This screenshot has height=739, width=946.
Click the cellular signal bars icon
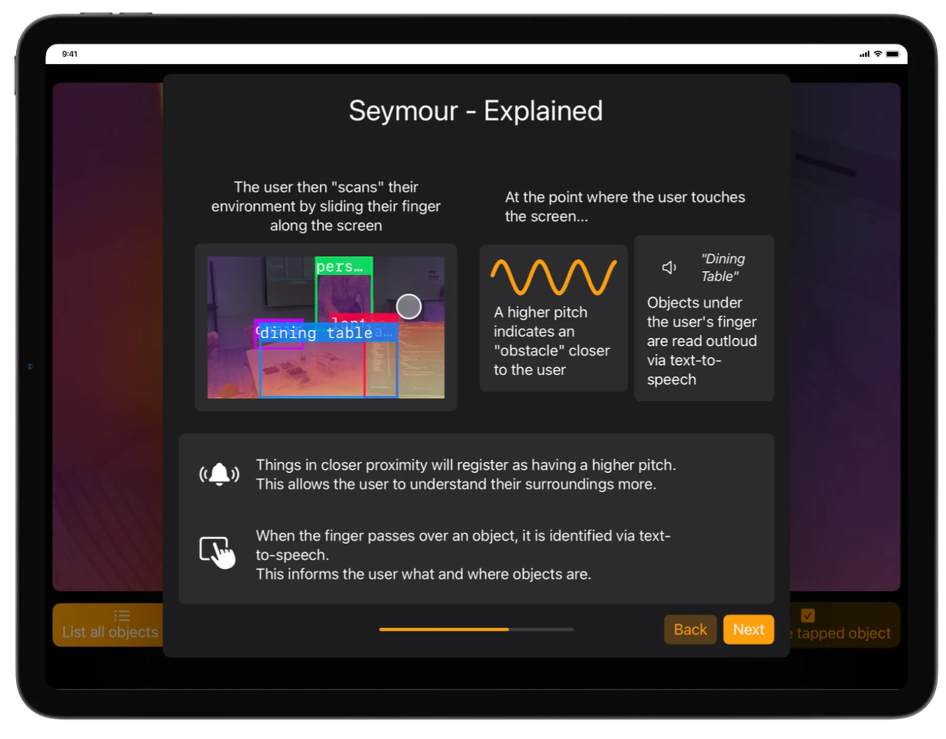tap(864, 55)
